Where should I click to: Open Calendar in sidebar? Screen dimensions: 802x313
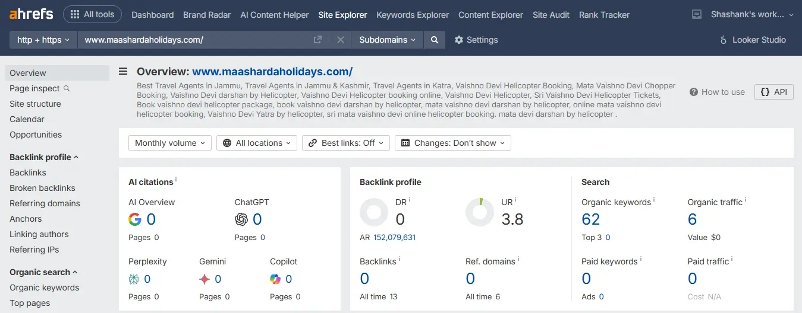27,119
